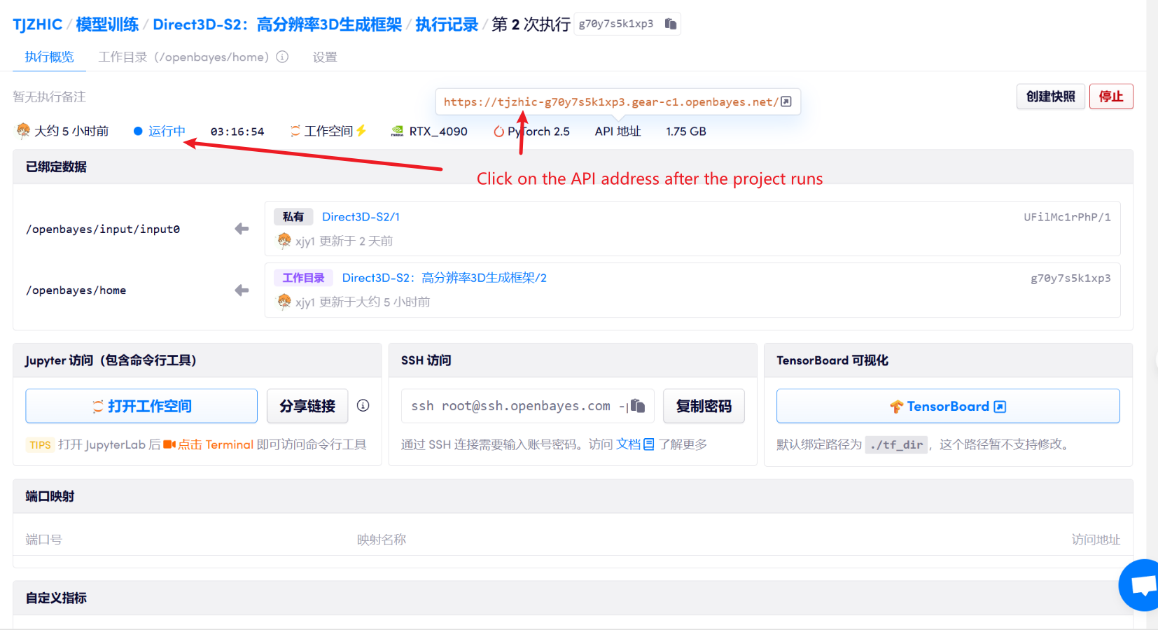Click info icon next to share link button
Viewport: 1158px width, 632px height.
click(x=363, y=405)
